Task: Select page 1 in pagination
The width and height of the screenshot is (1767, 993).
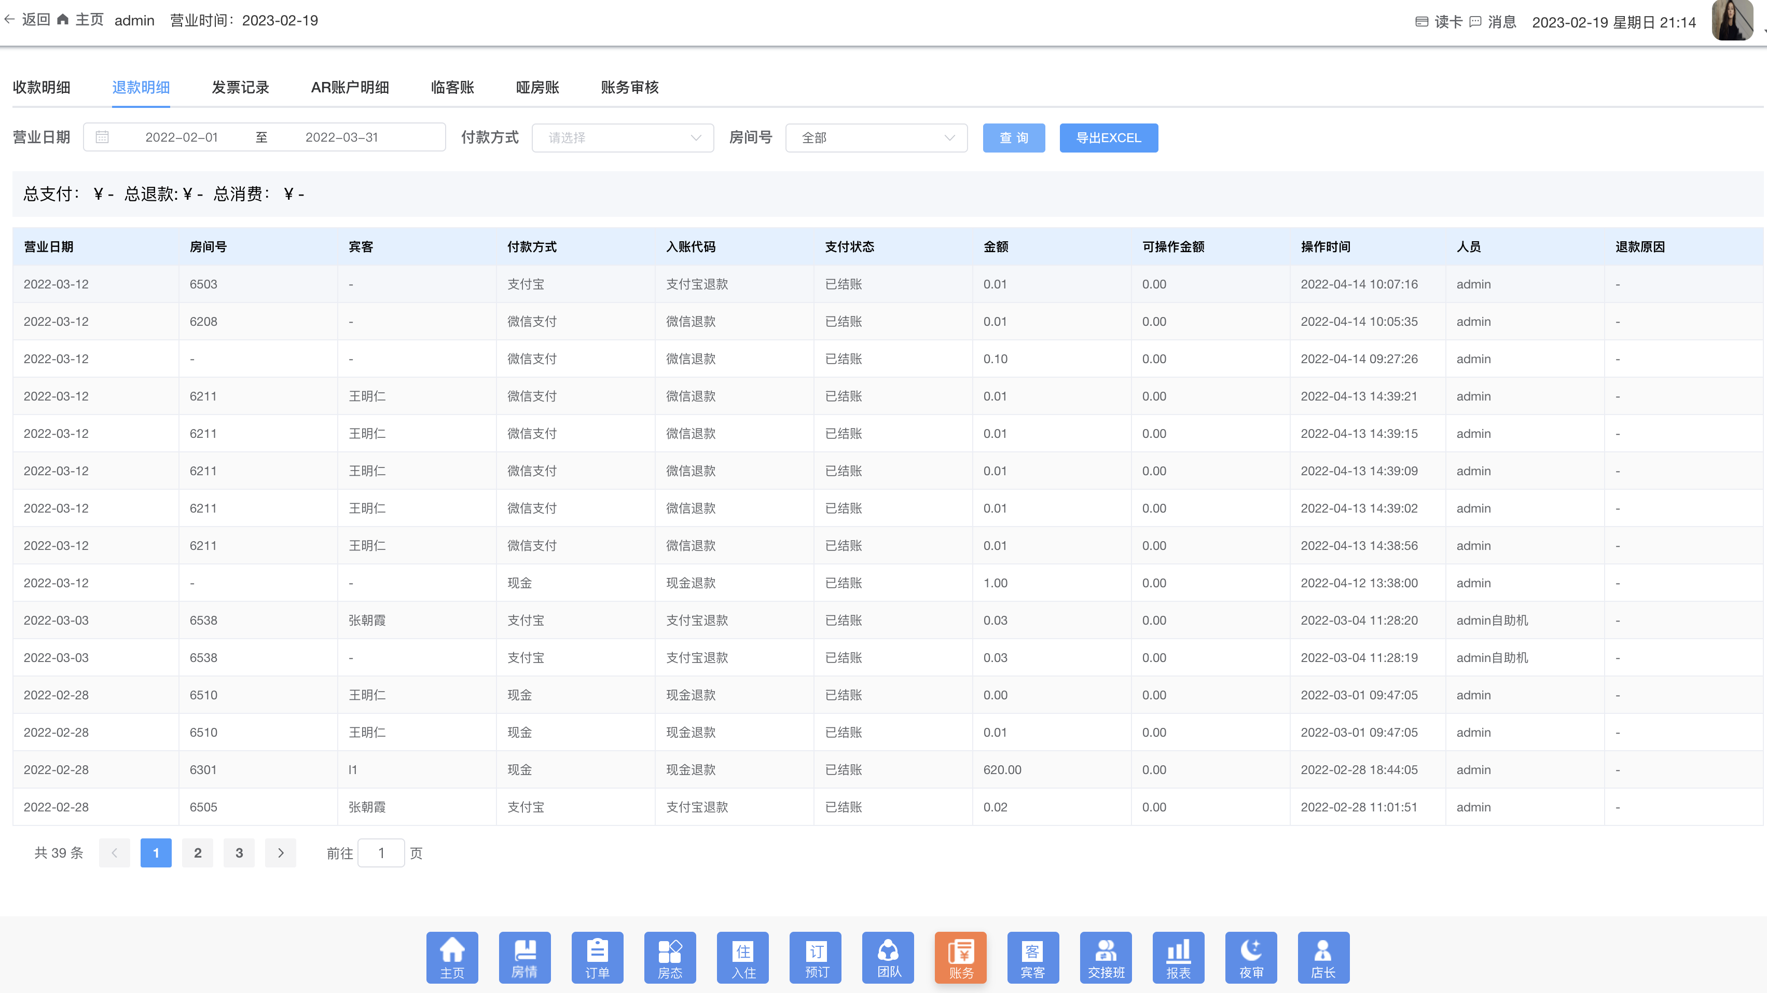Action: [x=156, y=852]
